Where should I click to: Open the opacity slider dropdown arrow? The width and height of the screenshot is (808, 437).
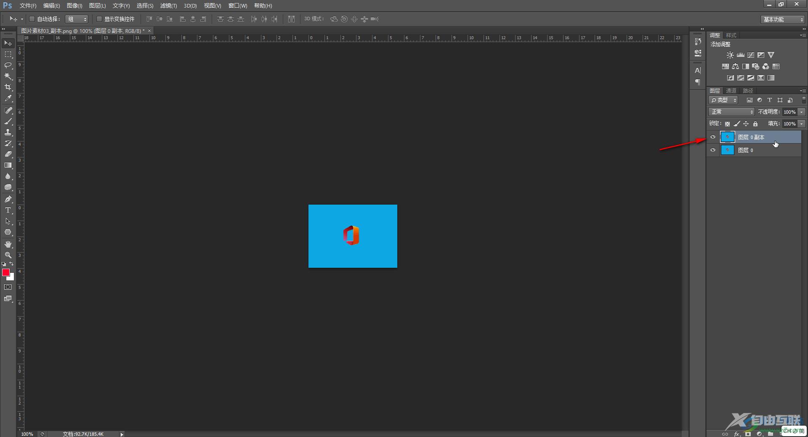(802, 112)
